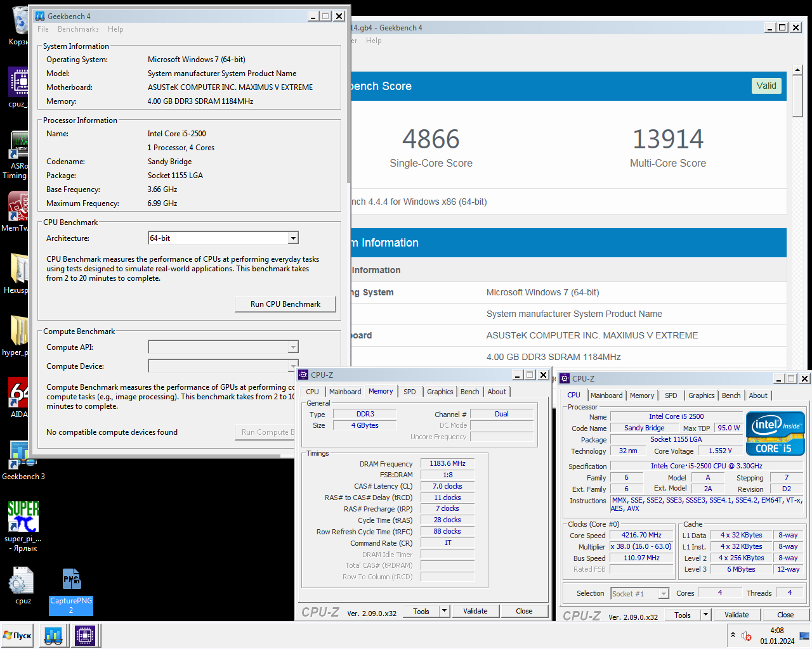Select Graphics tab in Memory CPU-Z window

pyautogui.click(x=440, y=392)
